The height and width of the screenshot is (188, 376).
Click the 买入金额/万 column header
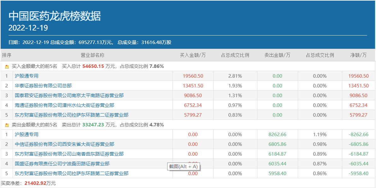tap(193, 55)
